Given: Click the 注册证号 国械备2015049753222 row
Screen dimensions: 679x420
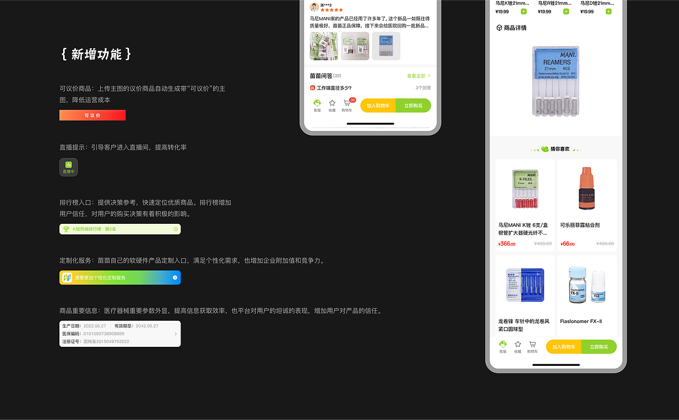Looking at the screenshot, I should pos(96,342).
